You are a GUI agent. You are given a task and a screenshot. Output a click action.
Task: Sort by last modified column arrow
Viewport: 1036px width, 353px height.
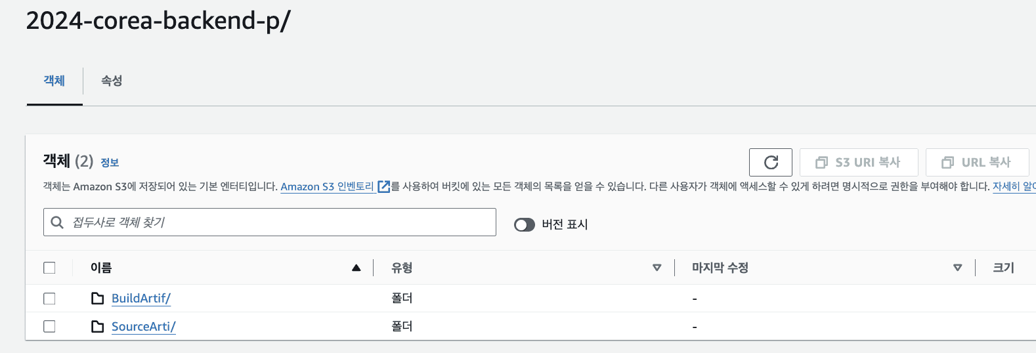[x=957, y=268]
